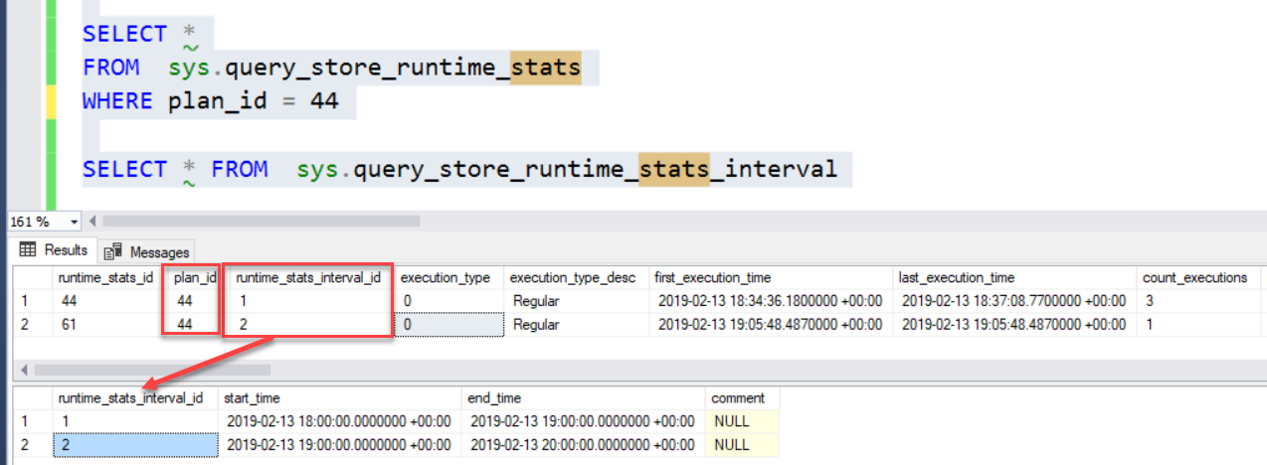This screenshot has height=465, width=1267.
Task: Click the Messages tab page icon
Action: [114, 251]
